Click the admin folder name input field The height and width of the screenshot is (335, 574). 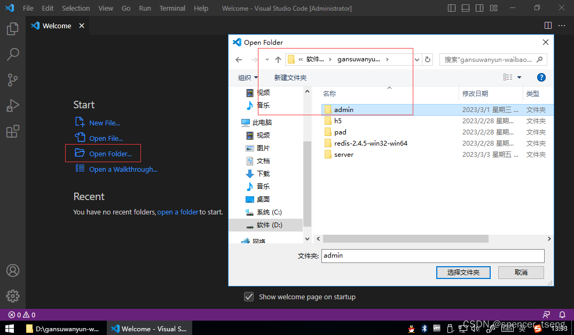[x=433, y=256]
